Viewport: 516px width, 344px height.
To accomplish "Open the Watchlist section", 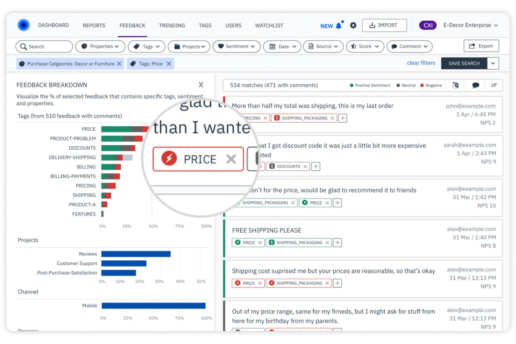I will point(269,25).
